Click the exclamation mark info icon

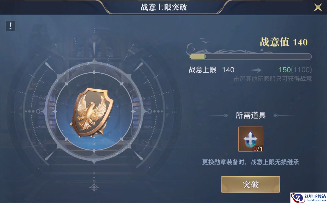click(x=10, y=26)
